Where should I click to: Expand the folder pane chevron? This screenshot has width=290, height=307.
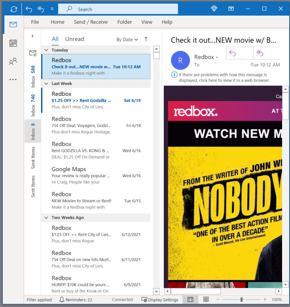coord(32,36)
